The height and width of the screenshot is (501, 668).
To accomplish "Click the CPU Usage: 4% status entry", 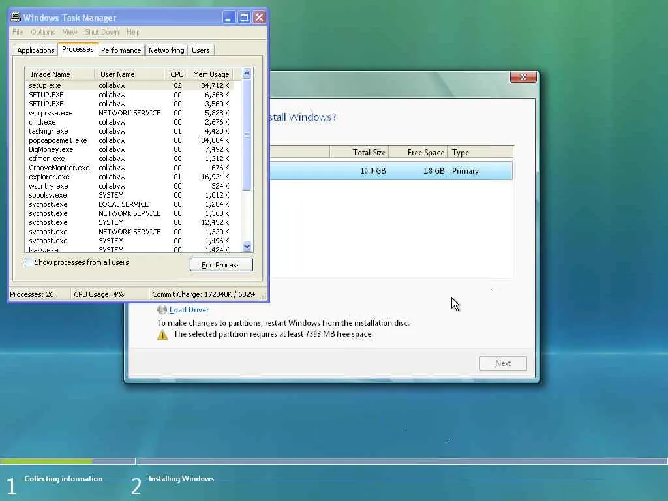I will coord(109,294).
